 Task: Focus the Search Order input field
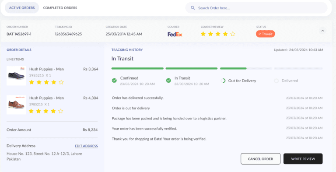pos(256,8)
